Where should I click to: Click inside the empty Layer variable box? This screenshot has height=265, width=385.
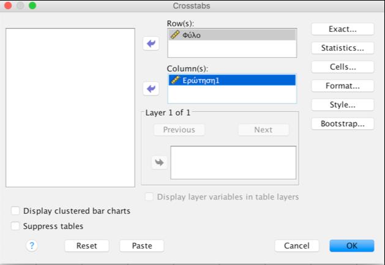tap(233, 163)
